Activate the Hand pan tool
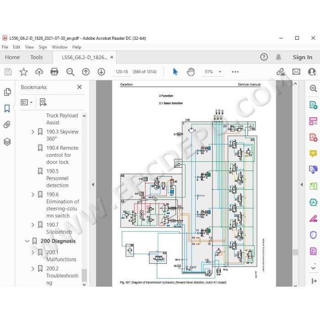 tap(191, 72)
